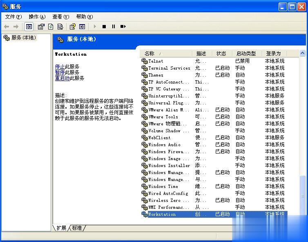Image resolution: width=308 pixels, height=242 pixels.
Task: Click the gear icon of Terminal Services
Action: pyautogui.click(x=145, y=68)
